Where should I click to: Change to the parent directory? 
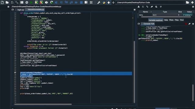192,2
